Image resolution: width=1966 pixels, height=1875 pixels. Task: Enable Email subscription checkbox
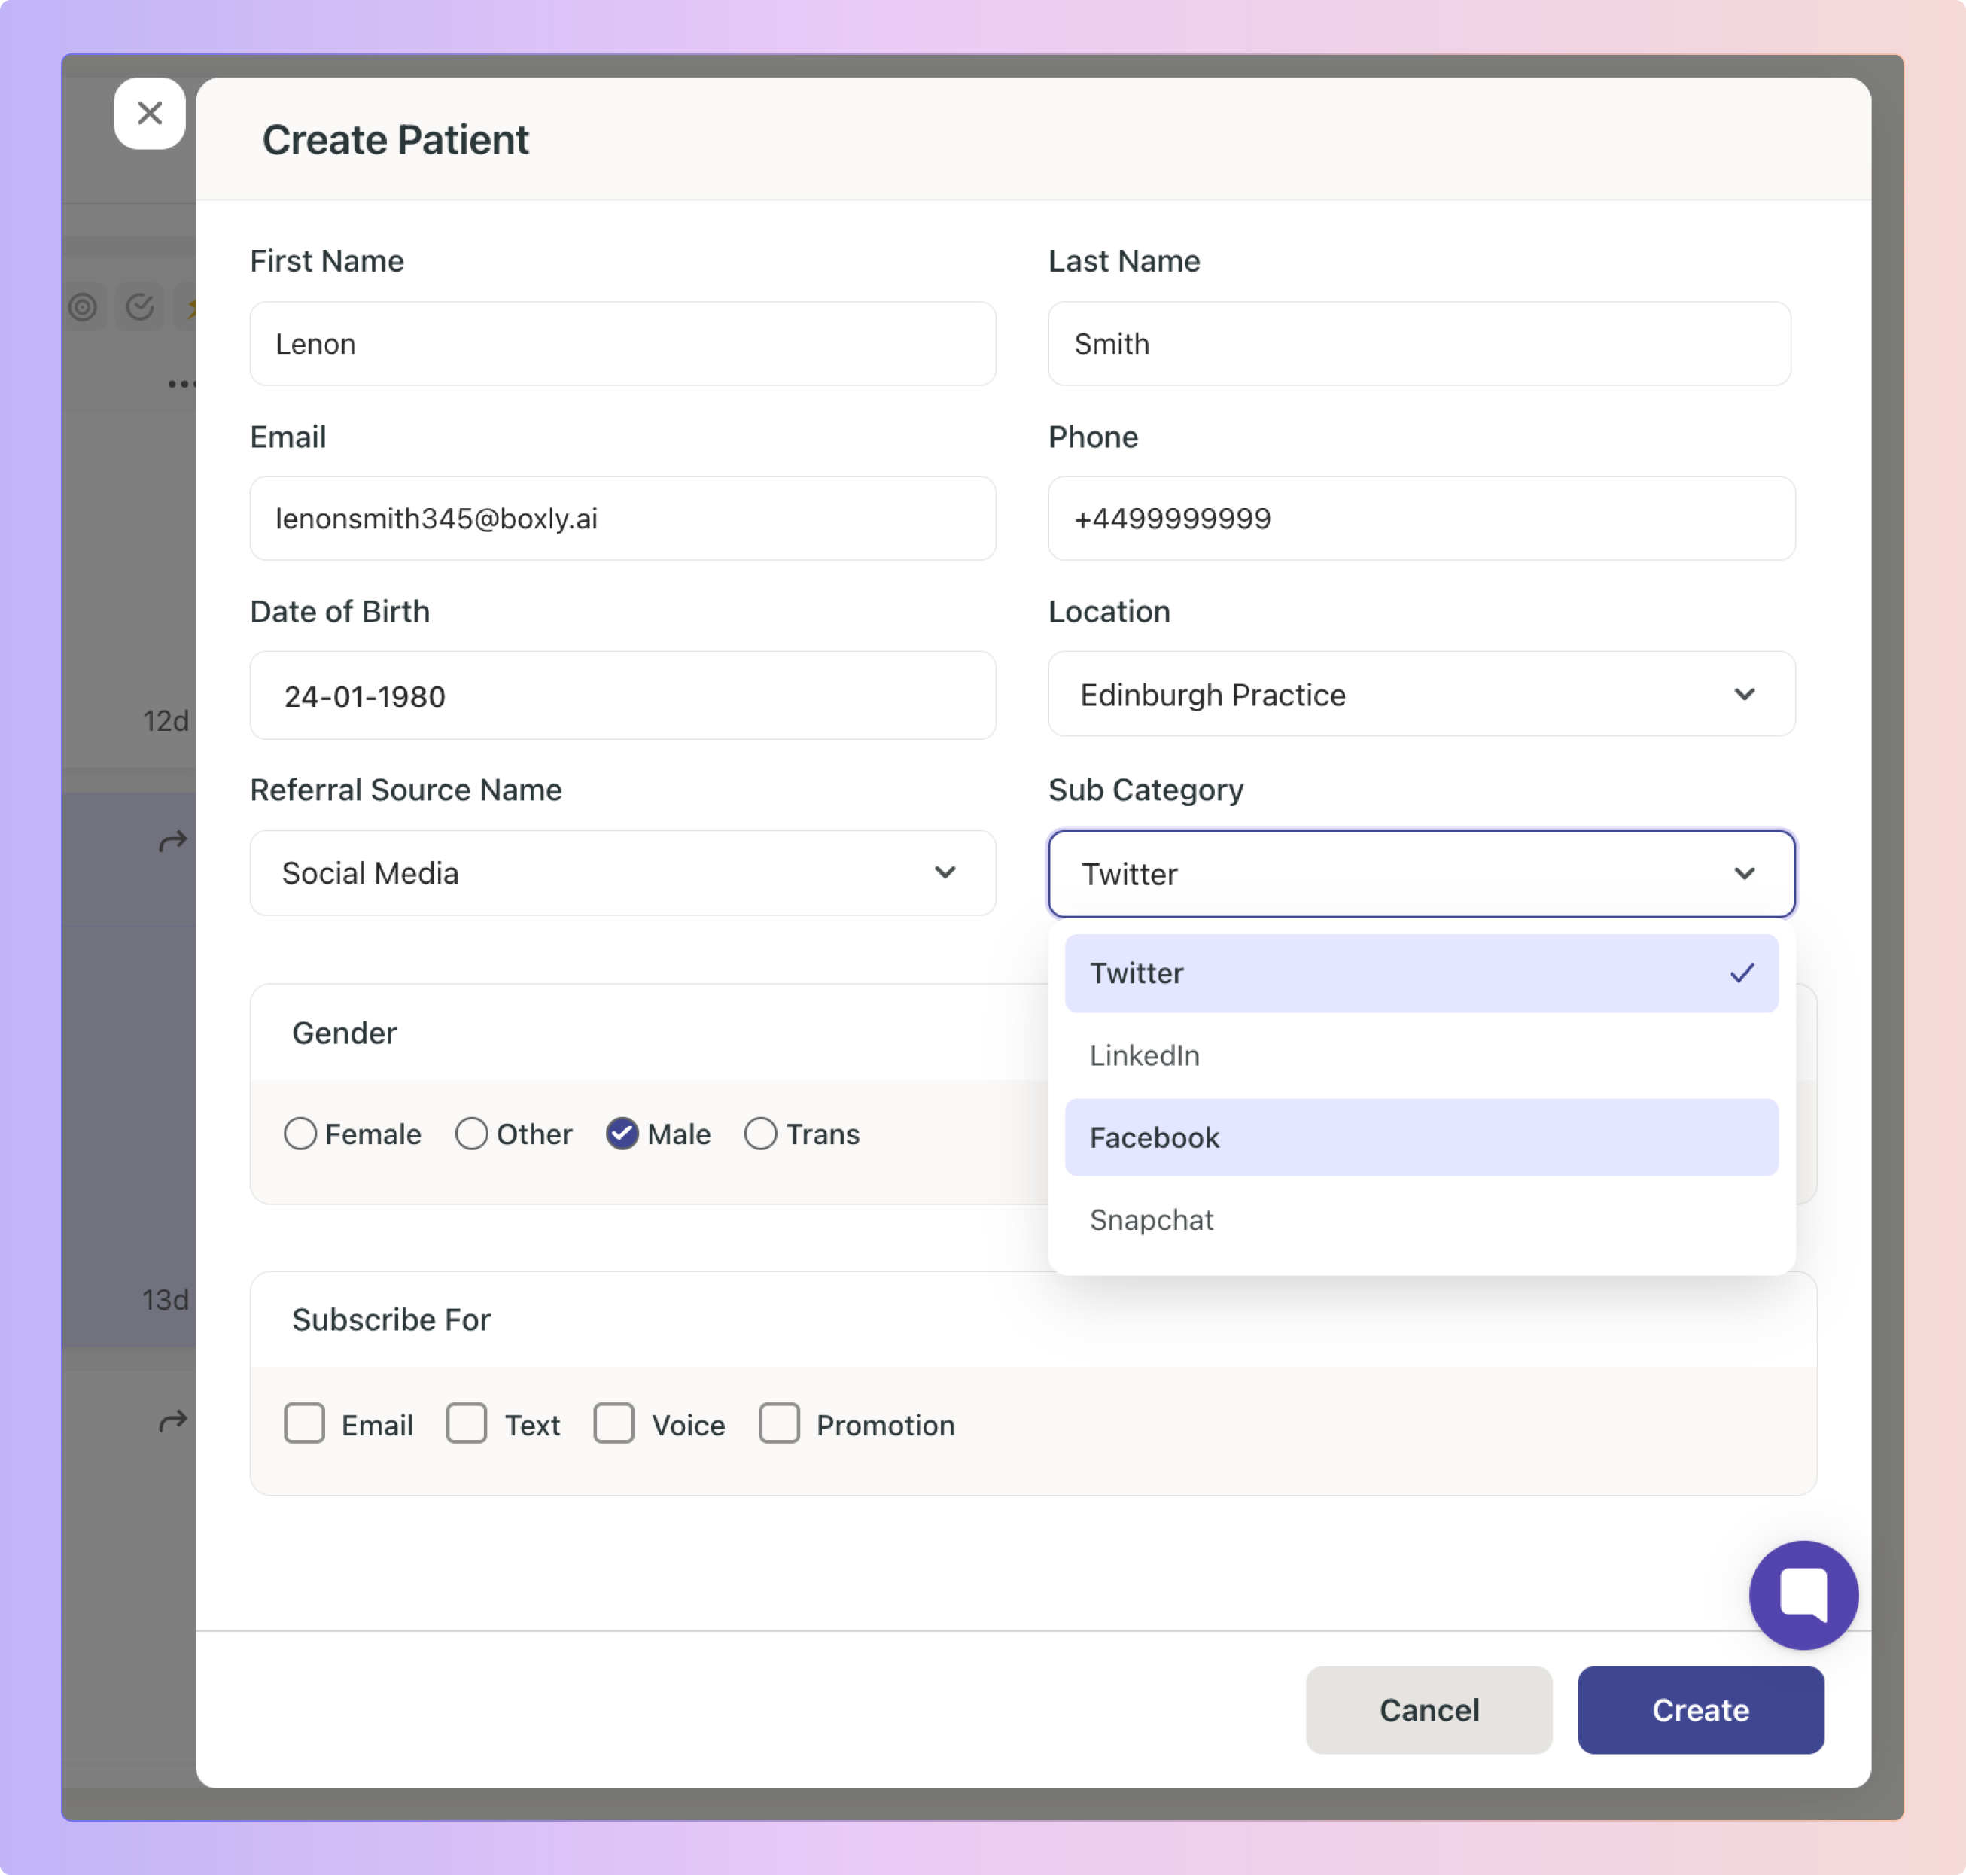tap(304, 1423)
